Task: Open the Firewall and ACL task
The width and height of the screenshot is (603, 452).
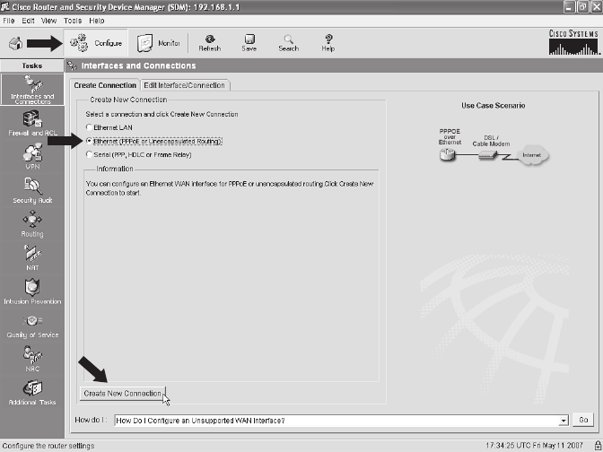Action: [32, 123]
